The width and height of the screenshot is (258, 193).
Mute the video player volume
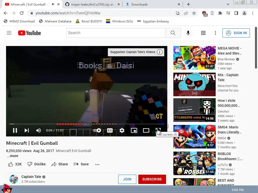38,130
